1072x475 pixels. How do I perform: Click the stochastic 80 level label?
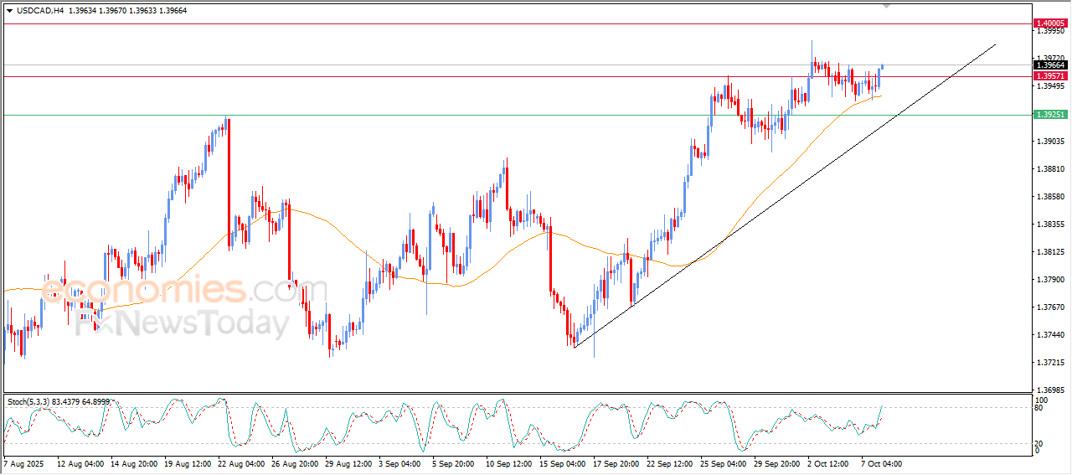pyautogui.click(x=1040, y=408)
